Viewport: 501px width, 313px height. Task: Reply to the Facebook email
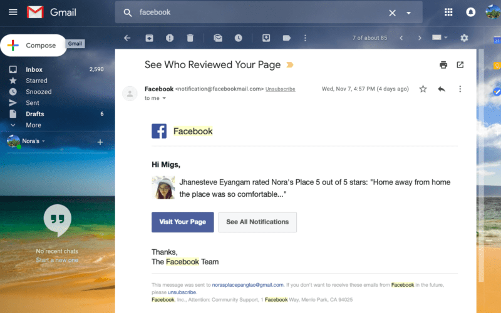coord(442,89)
